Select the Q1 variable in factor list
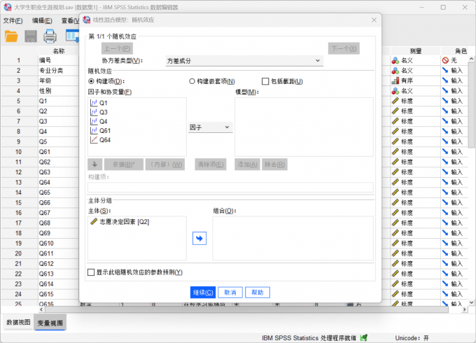 click(x=99, y=103)
